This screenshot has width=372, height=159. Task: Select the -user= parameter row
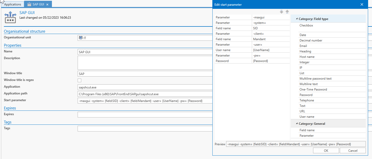[252, 45]
